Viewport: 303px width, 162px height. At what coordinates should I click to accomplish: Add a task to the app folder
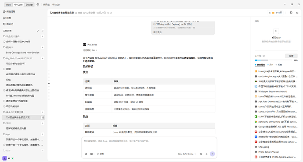point(43,134)
